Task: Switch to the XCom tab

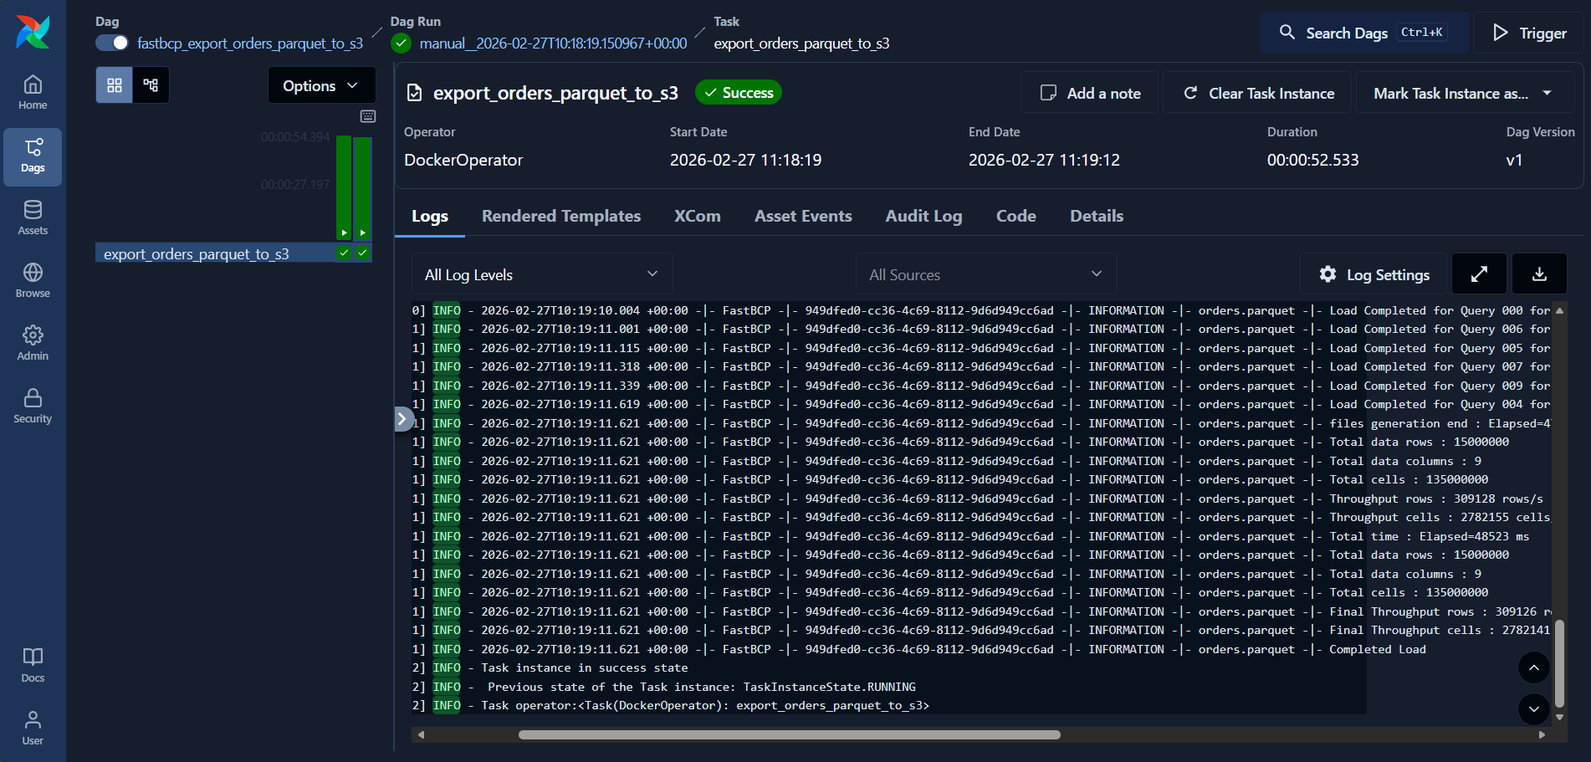Action: (697, 216)
